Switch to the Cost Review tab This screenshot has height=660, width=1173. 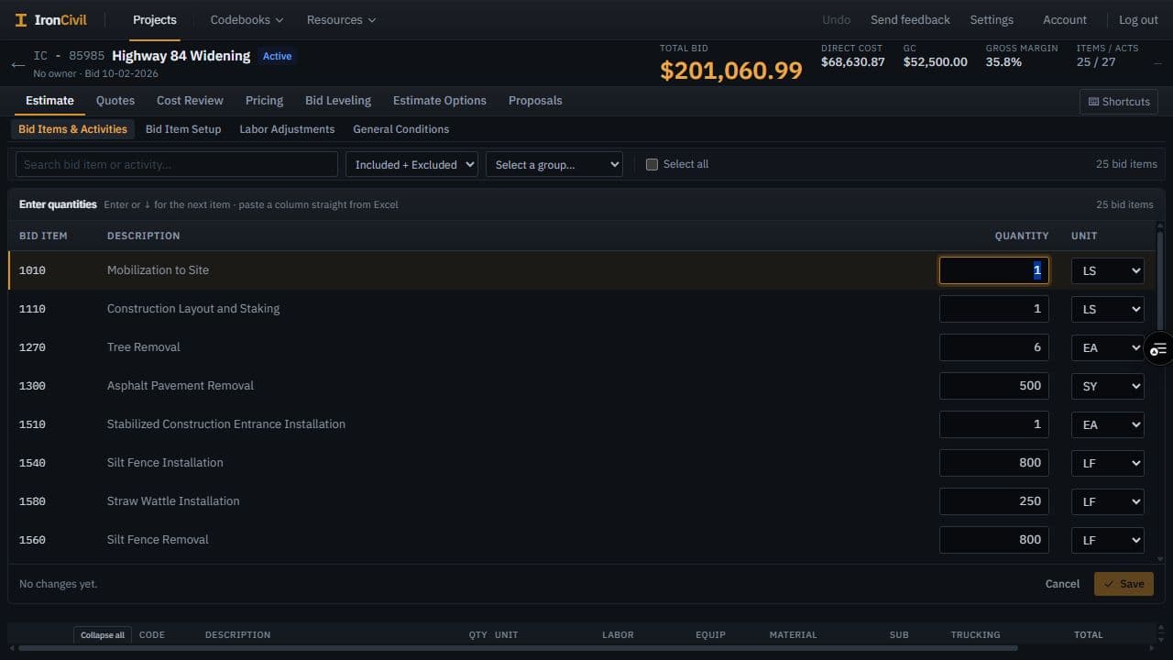tap(190, 101)
